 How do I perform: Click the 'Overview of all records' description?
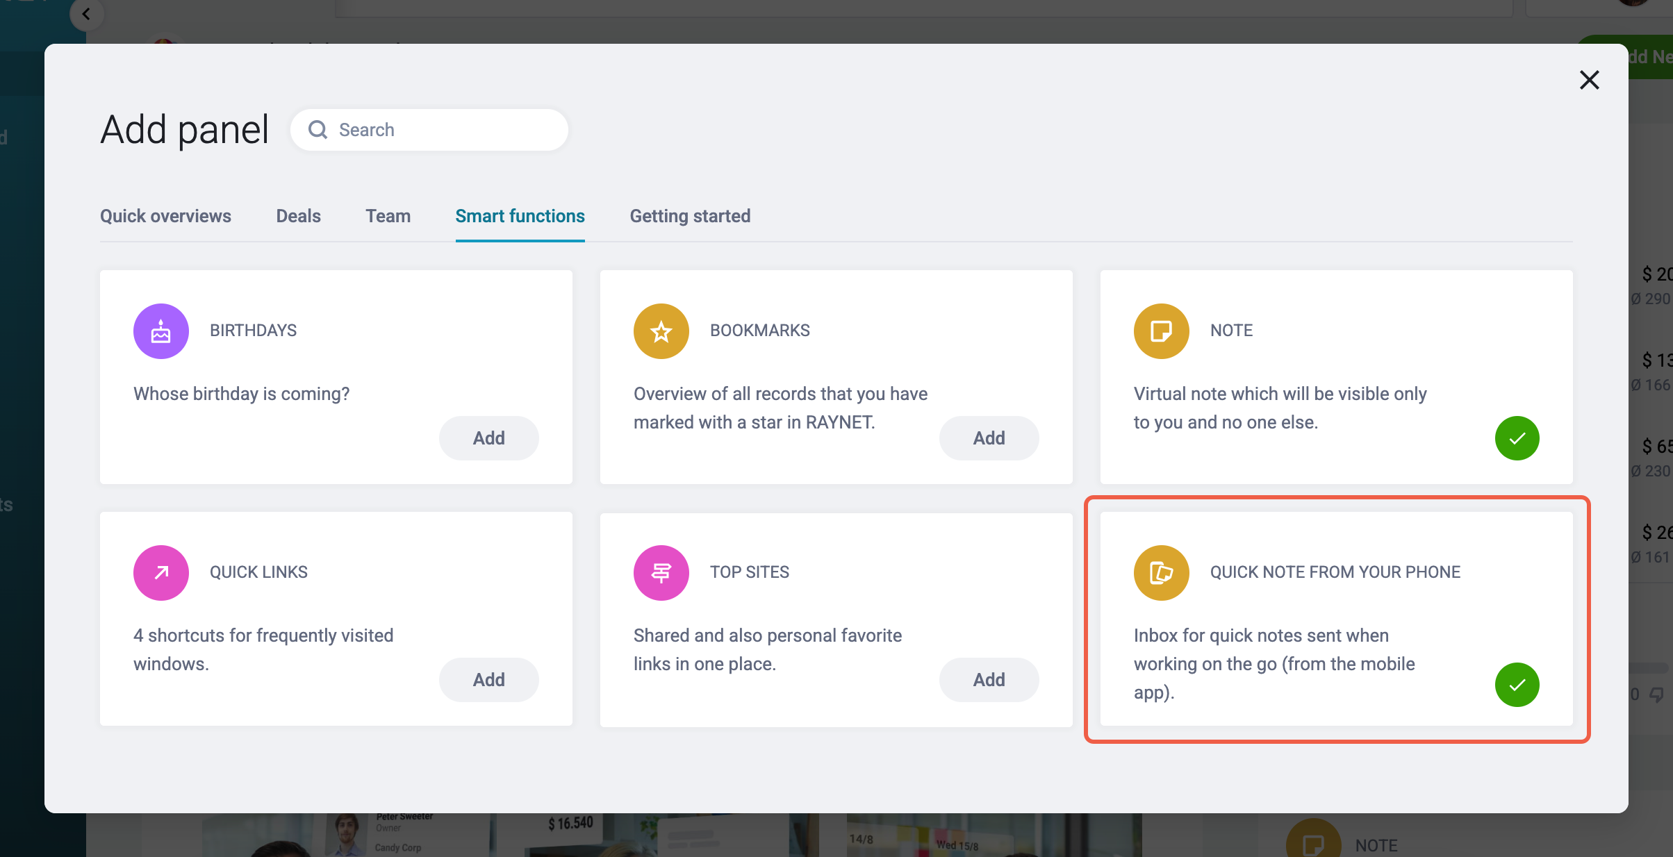(781, 408)
